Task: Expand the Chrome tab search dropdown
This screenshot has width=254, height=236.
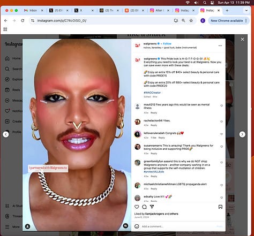Action: point(246,11)
